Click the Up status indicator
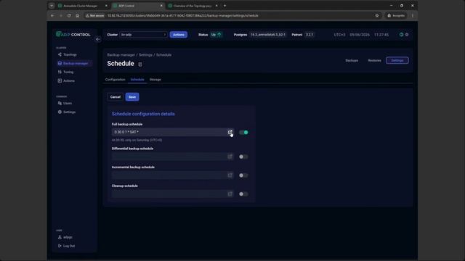 (x=216, y=35)
